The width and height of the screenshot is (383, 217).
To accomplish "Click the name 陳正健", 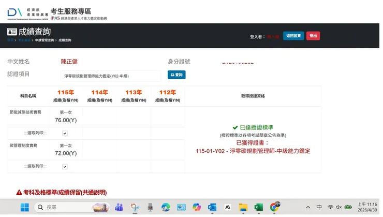I will (69, 62).
